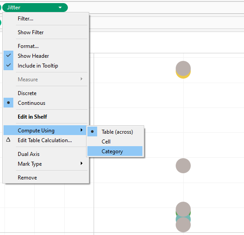
Task: Open the Jitter pill dropdown arrow
Action: 60,8
